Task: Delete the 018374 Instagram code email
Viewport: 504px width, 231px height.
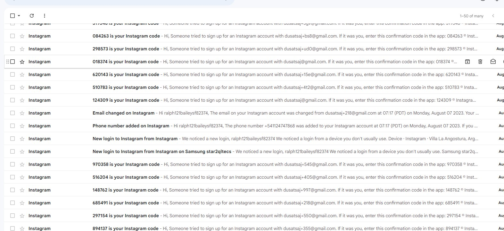Action: coord(480,62)
